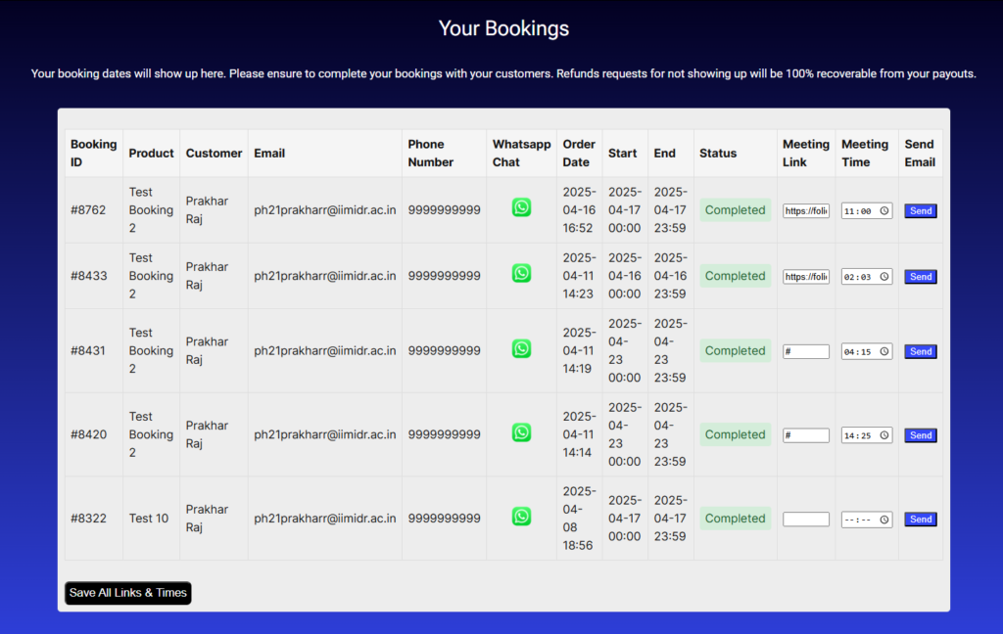The height and width of the screenshot is (634, 1003).
Task: Click Order Date column header
Action: click(x=579, y=154)
